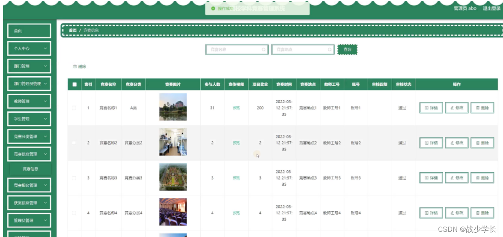Click the 竞赛分类4 cell
The height and width of the screenshot is (237, 503).
coord(134,213)
